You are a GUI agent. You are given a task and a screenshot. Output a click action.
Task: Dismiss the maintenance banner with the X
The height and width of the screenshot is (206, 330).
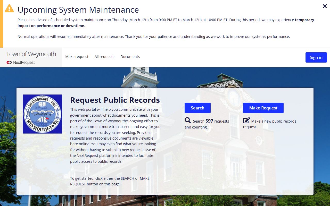pos(325,6)
